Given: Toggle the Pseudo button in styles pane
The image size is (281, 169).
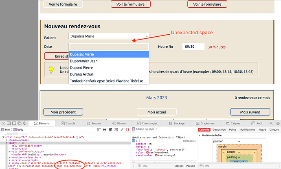Looking at the screenshot, I should click(191, 166).
